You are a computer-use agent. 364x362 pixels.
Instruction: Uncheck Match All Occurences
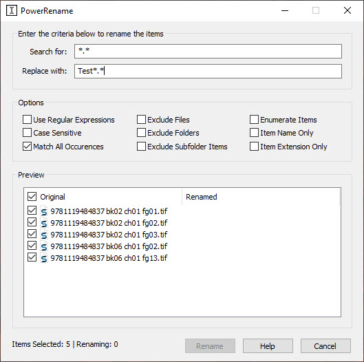pos(27,147)
